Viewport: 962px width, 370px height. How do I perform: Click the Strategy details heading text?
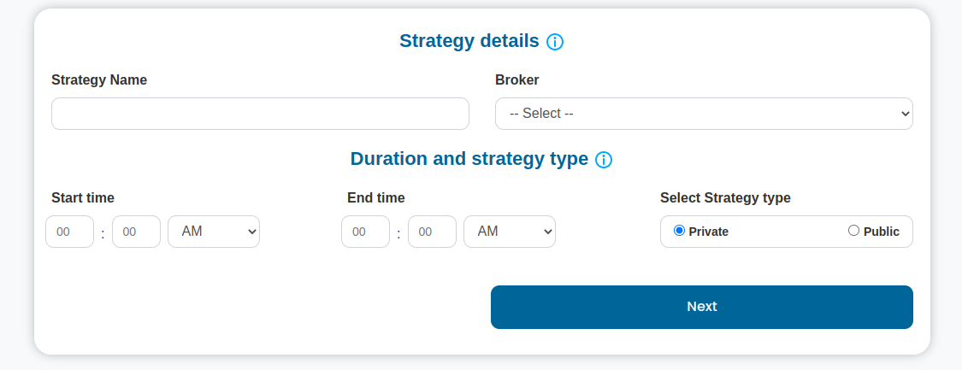coord(469,41)
